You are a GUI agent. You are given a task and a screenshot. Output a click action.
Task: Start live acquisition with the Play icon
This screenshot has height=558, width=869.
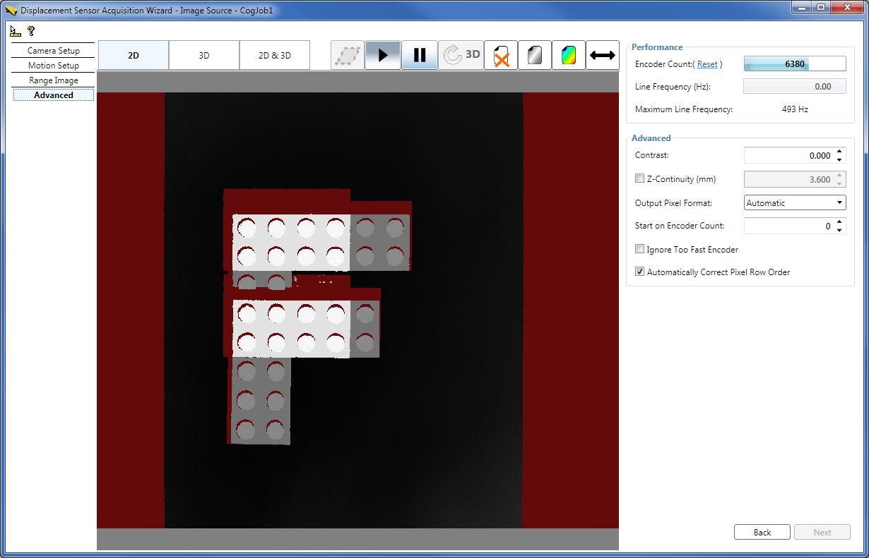tap(382, 55)
